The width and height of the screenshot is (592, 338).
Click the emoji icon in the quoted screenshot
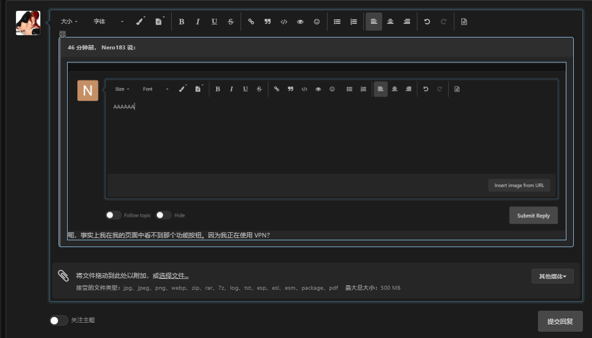click(332, 89)
